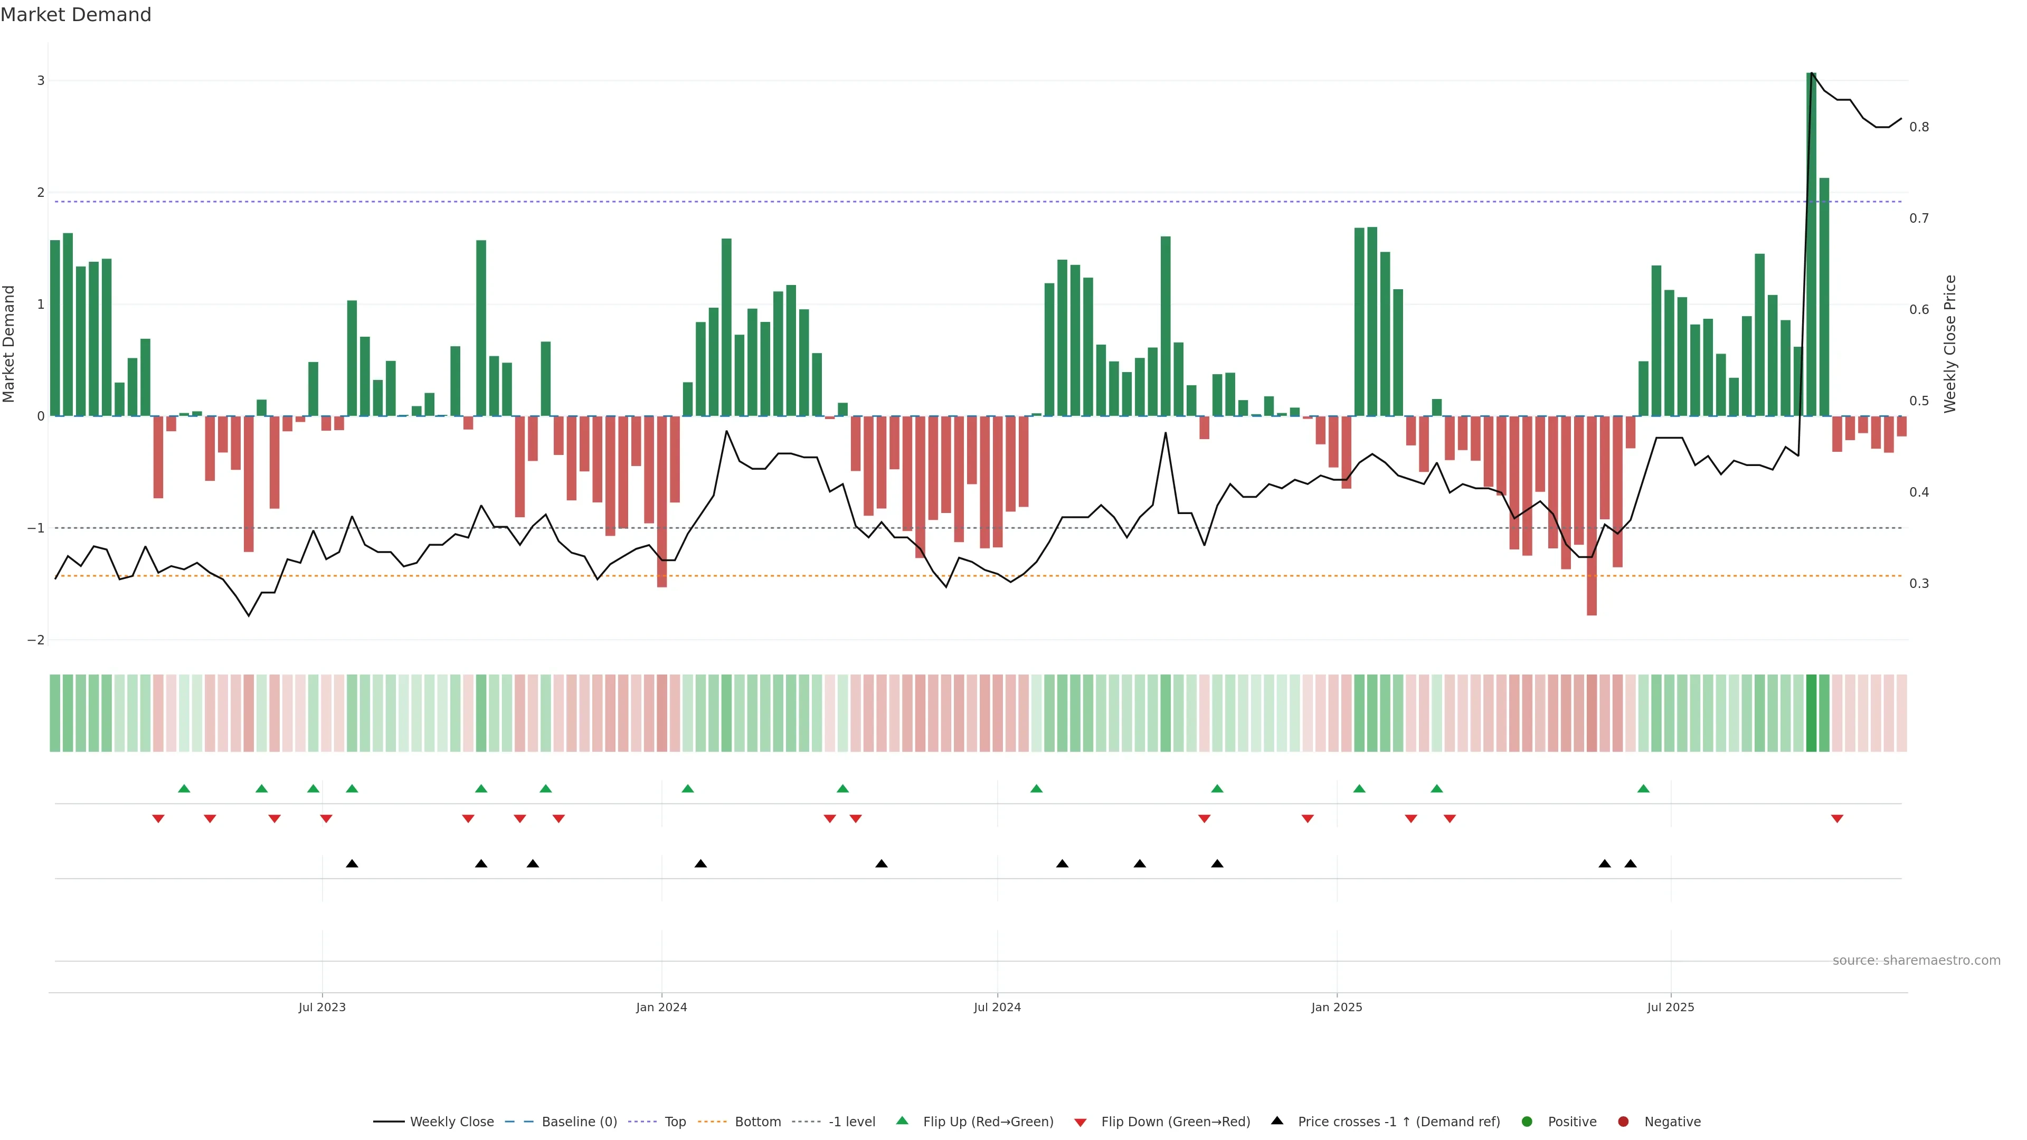Click the black Price crosses -1 legend triangle
Viewport: 2027px width, 1140px height.
(x=1277, y=1120)
